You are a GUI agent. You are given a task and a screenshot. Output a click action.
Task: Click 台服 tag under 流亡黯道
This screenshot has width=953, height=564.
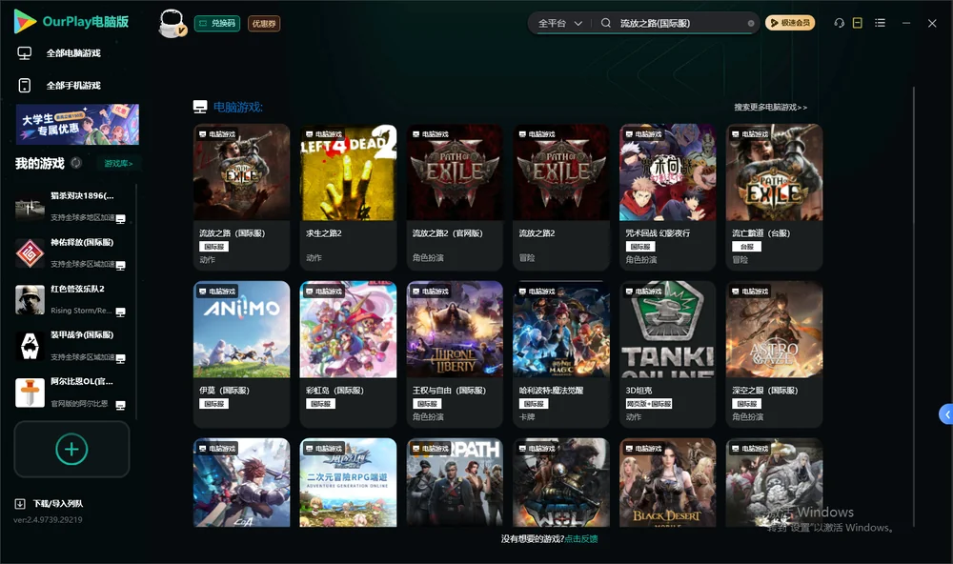click(746, 247)
